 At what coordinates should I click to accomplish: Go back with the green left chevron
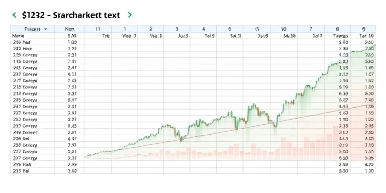click(14, 15)
